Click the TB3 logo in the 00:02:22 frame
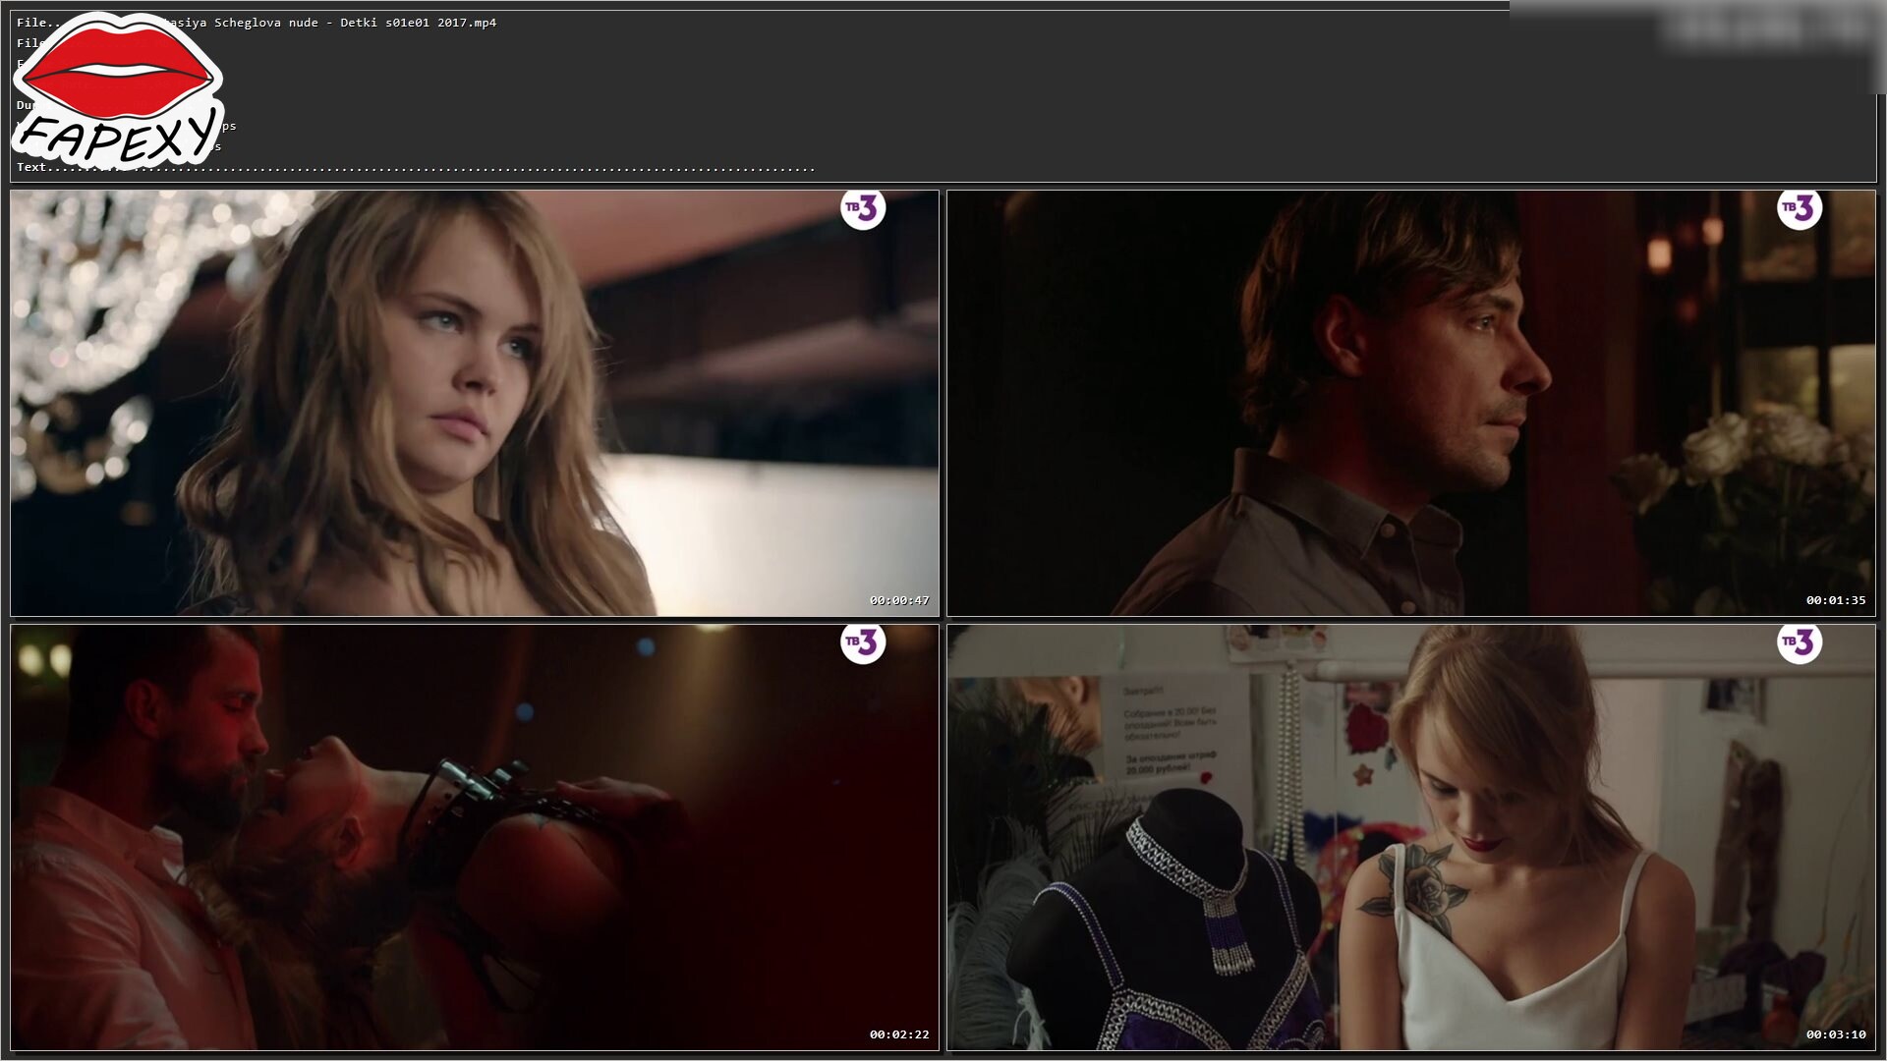Viewport: 1887px width, 1061px height. click(x=863, y=642)
